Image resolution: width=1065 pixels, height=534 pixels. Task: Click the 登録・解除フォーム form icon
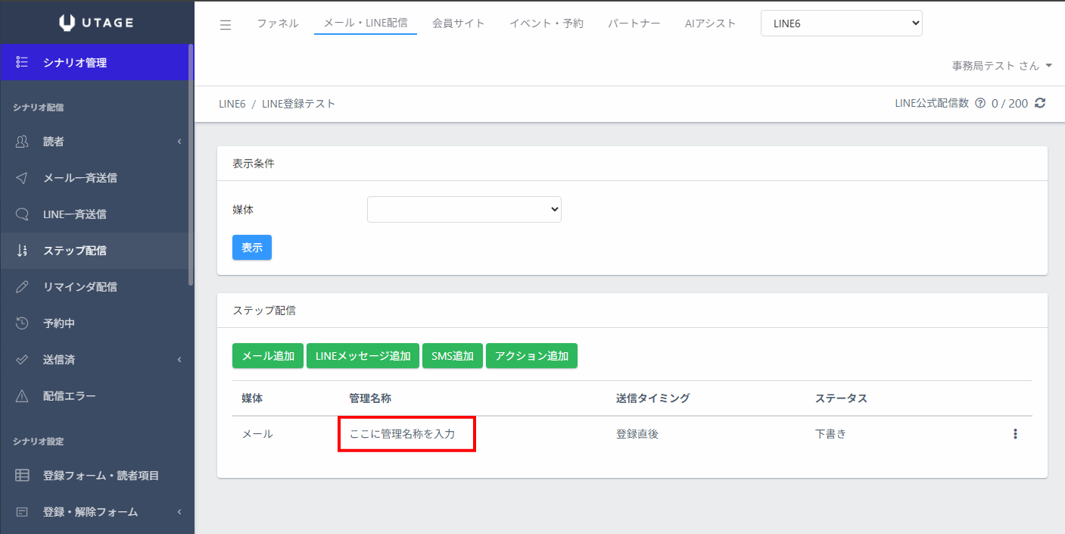tap(22, 512)
